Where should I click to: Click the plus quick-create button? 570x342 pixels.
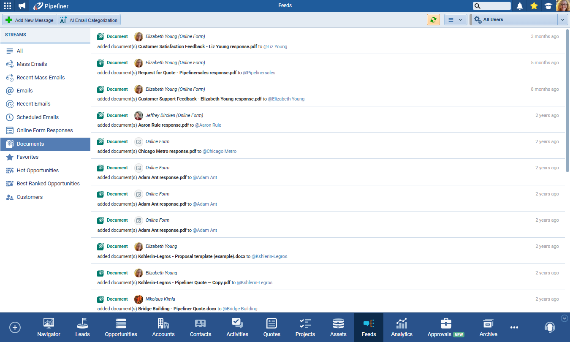(x=15, y=327)
